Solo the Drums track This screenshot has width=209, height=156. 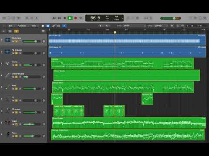17,65
